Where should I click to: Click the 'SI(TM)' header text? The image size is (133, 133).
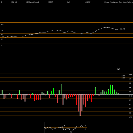pos(51,2)
